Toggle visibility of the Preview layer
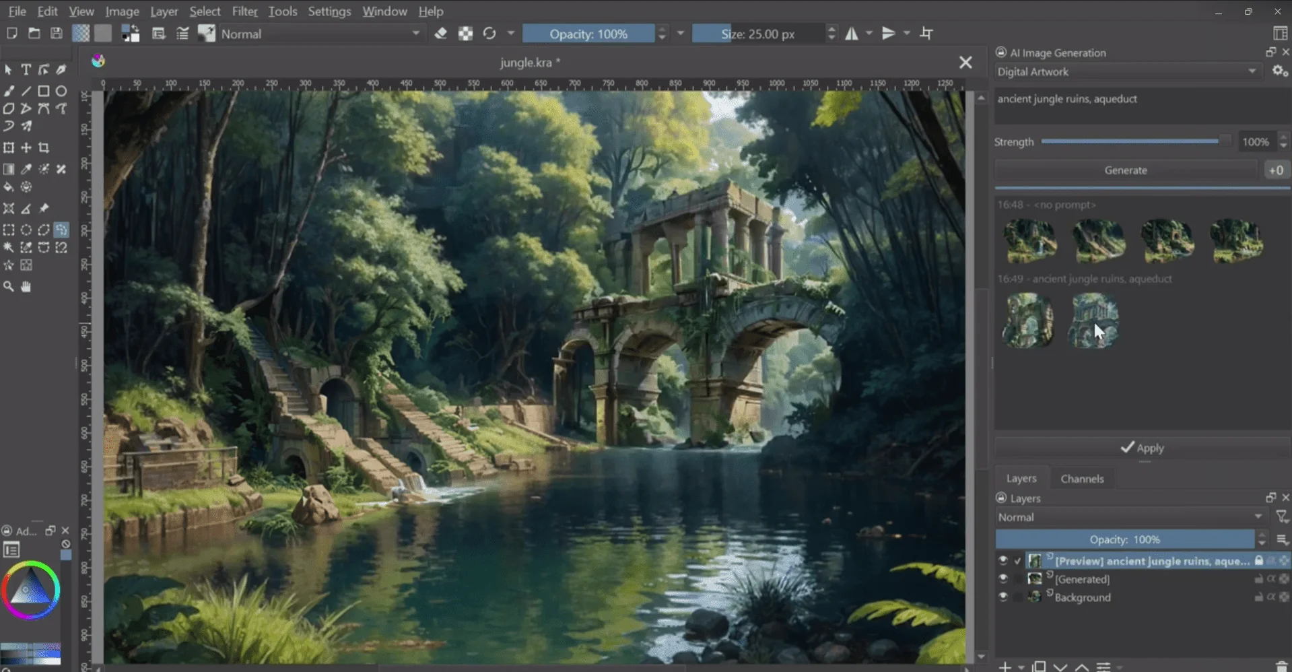 [x=1003, y=561]
